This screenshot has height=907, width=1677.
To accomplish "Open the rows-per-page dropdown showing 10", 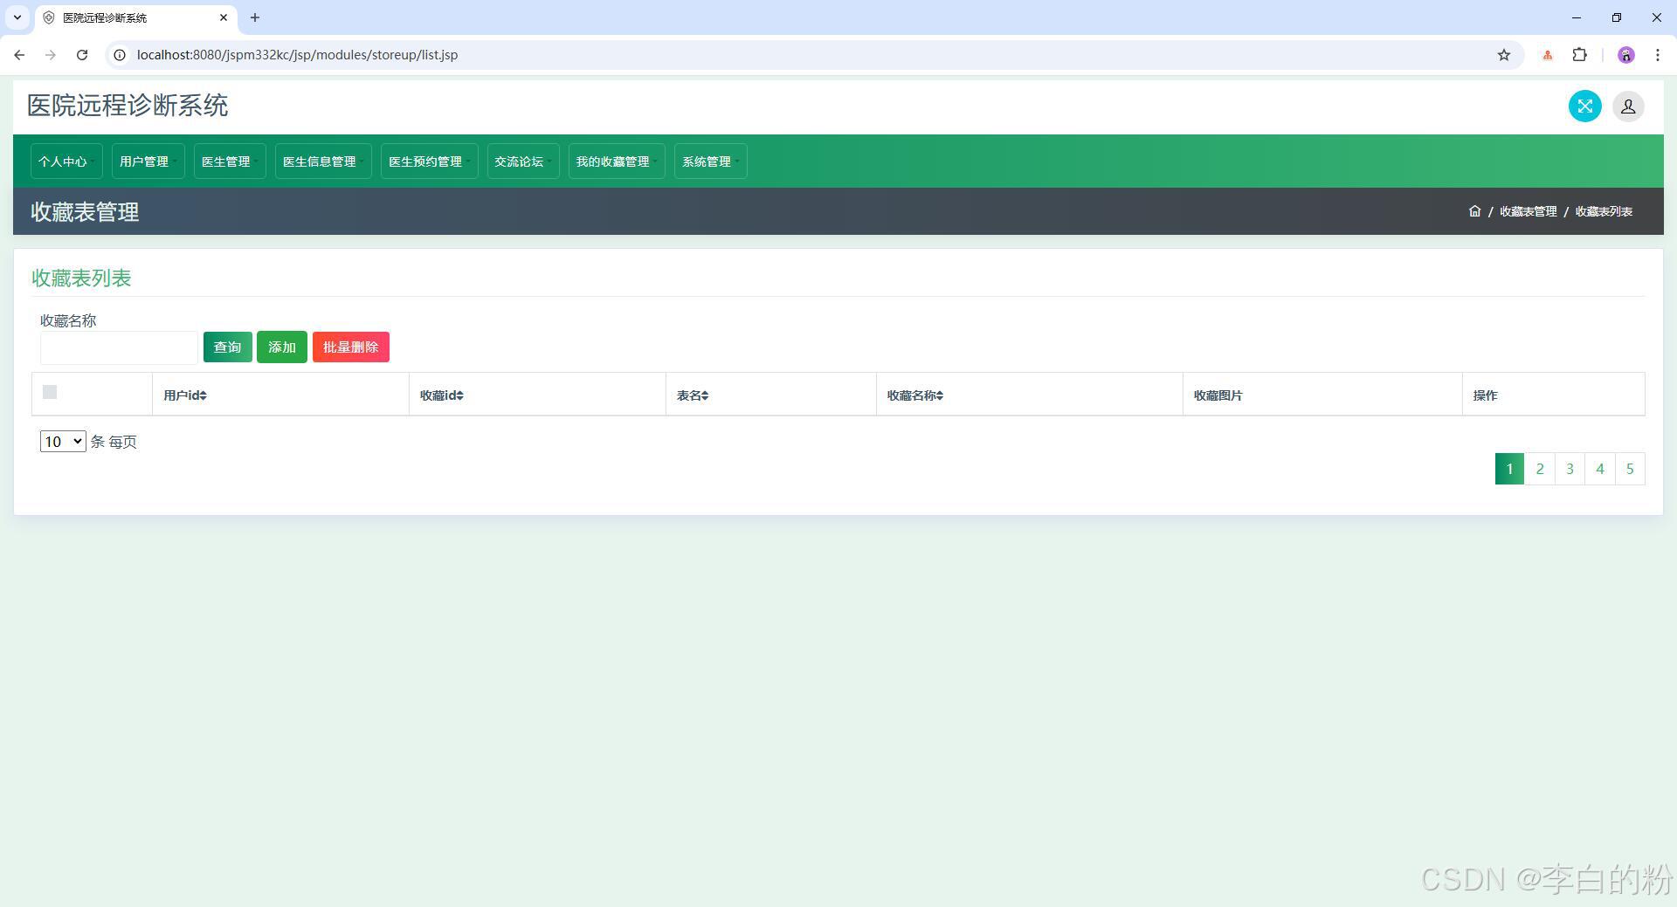I will (x=63, y=442).
